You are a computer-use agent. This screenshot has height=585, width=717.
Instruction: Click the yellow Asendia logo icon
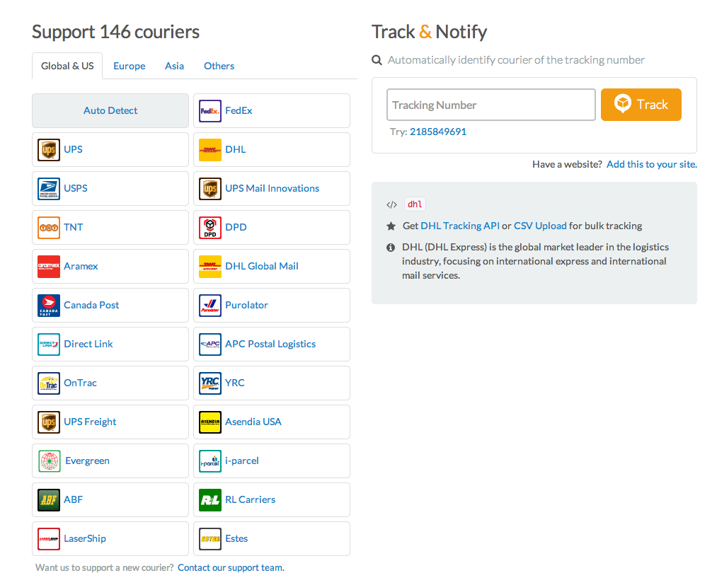(x=210, y=422)
